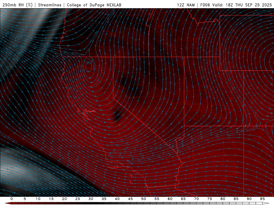The width and height of the screenshot is (274, 205).
Task: Click the "12Z NAM" model run label
Action: coord(186,5)
